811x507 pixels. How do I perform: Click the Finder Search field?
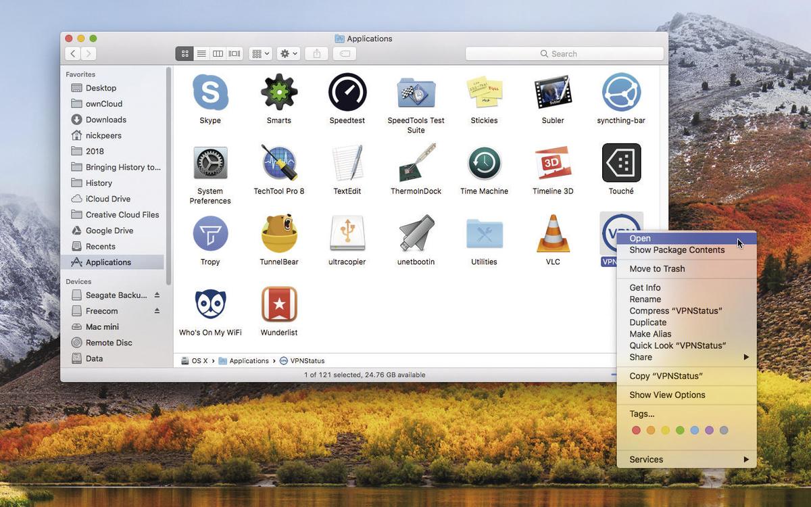click(564, 53)
